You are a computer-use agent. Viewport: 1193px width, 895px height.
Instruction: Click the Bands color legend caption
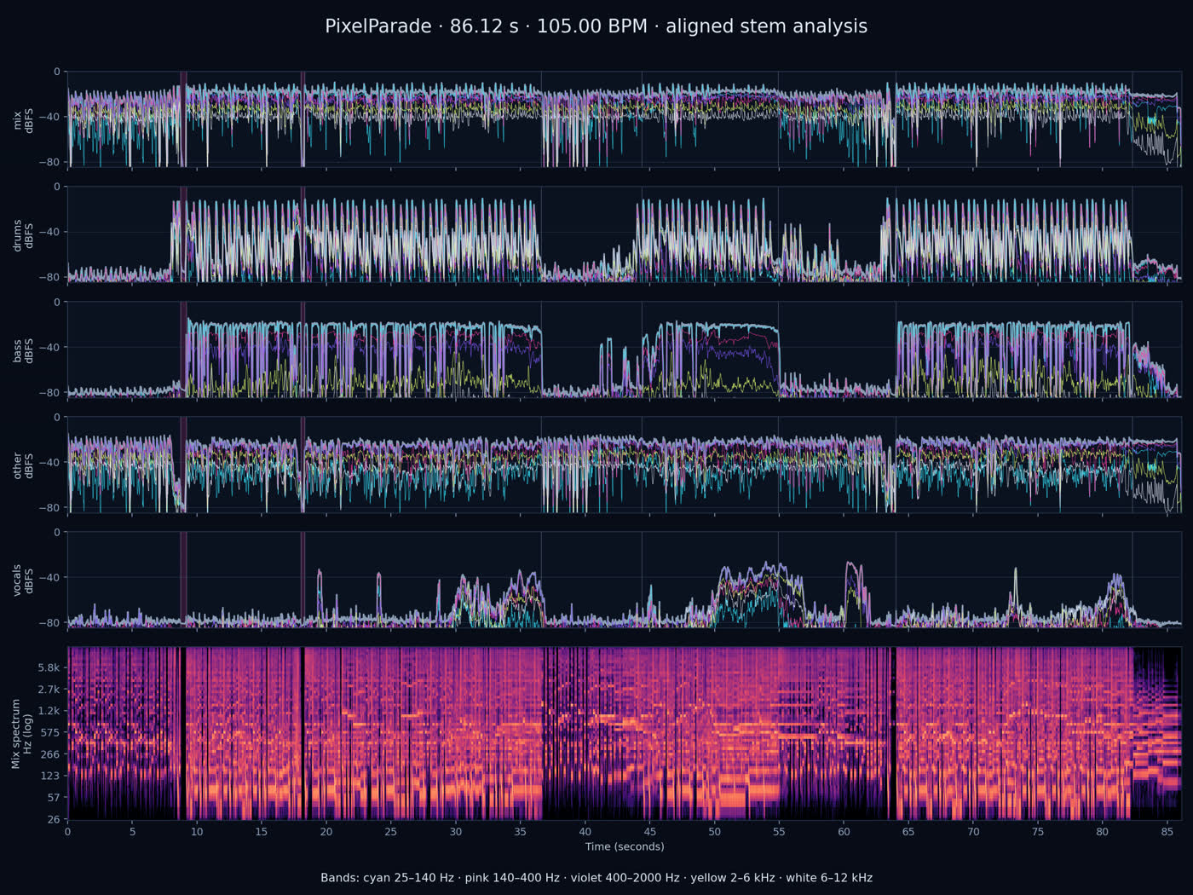click(x=596, y=877)
